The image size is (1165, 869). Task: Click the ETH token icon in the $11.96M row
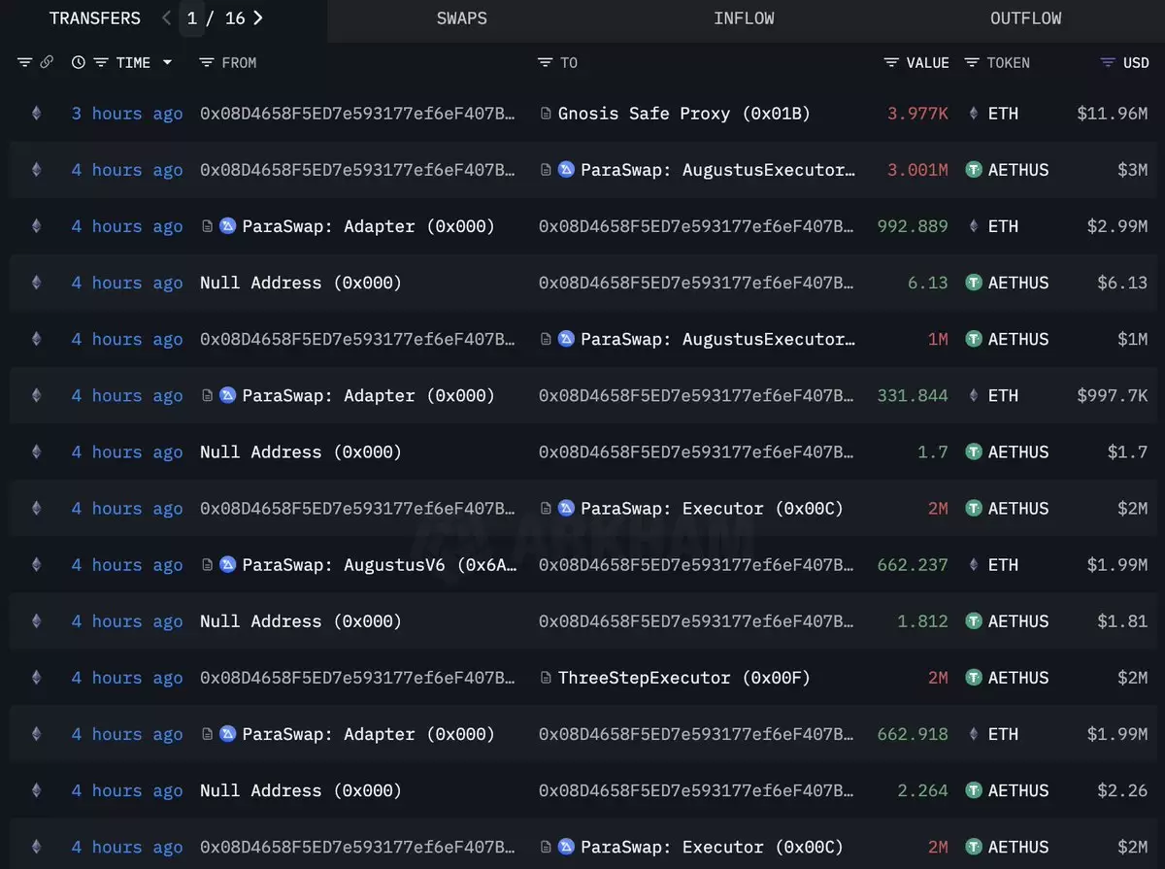coord(974,114)
